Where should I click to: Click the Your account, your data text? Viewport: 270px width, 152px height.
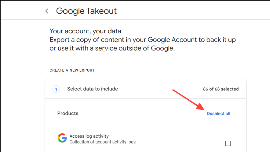86,31
